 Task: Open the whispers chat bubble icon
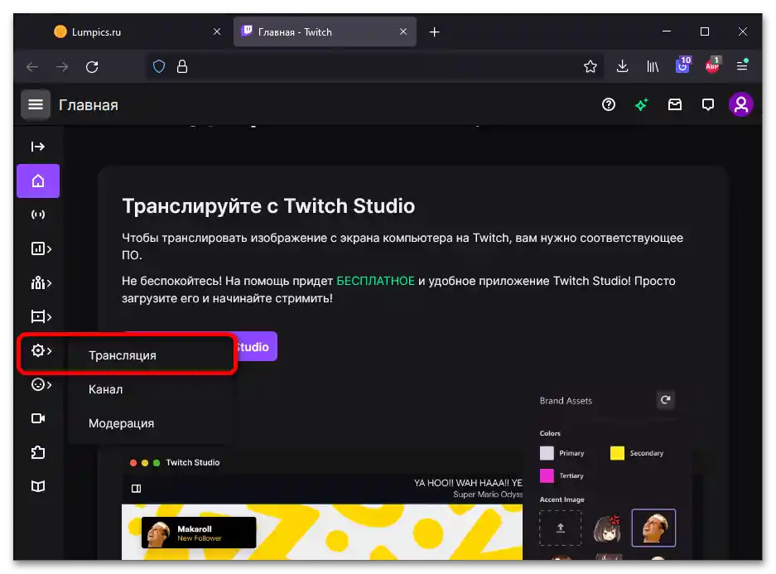(x=708, y=104)
